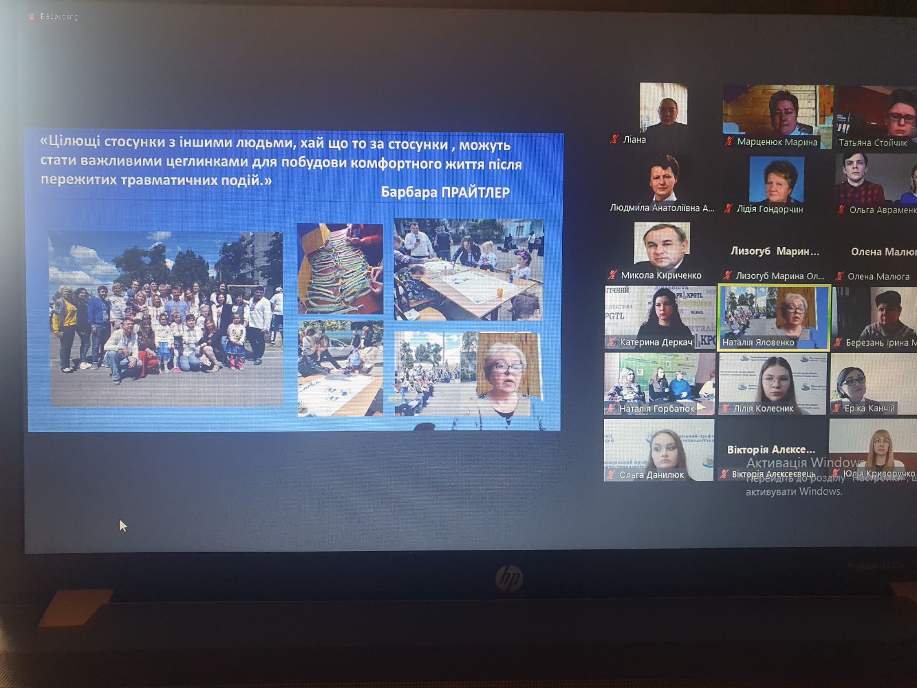Image resolution: width=917 pixels, height=688 pixels.
Task: Click muted mic icon next to Лілія Колесник
Action: 726,408
